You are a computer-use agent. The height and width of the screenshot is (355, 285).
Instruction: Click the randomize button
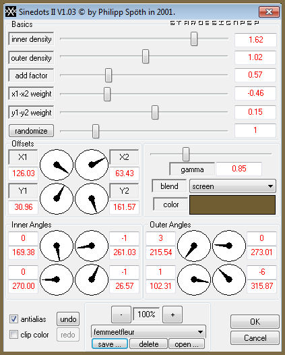31,131
